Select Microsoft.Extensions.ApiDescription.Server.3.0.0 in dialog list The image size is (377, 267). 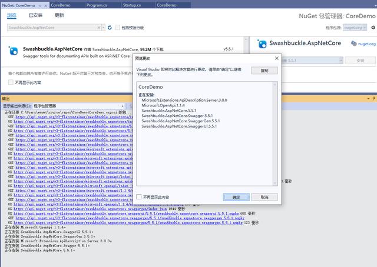pos(184,100)
